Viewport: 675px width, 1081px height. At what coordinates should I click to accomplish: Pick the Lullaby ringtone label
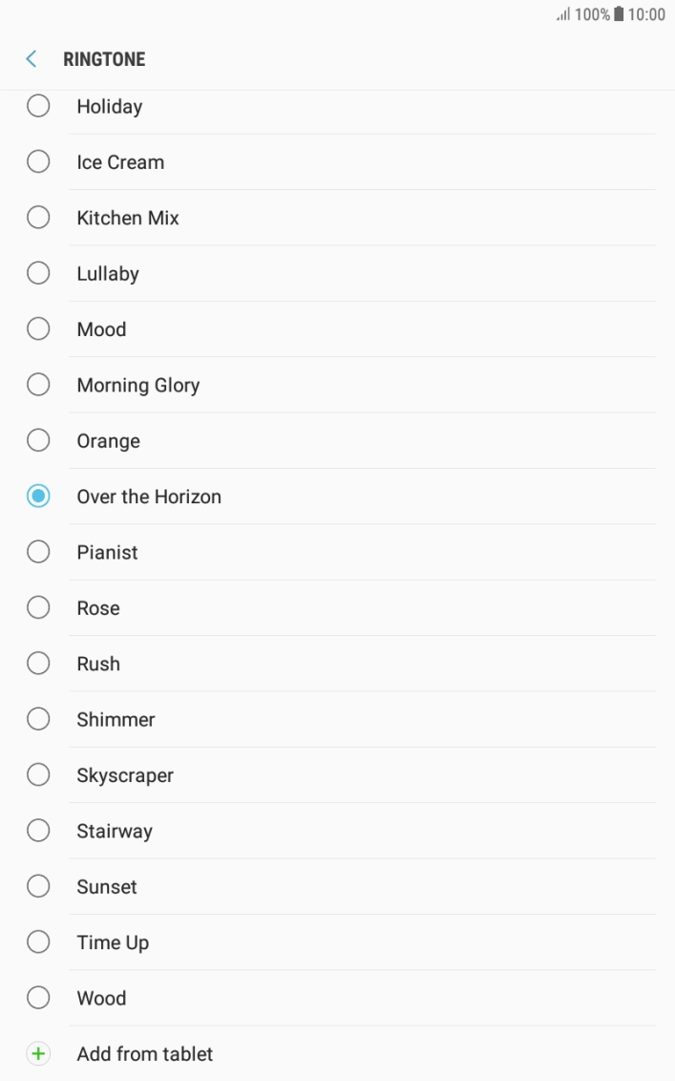108,274
